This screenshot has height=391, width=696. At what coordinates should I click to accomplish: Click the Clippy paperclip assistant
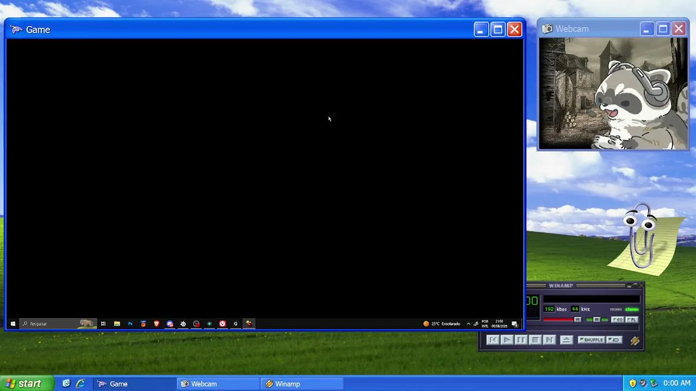point(642,236)
